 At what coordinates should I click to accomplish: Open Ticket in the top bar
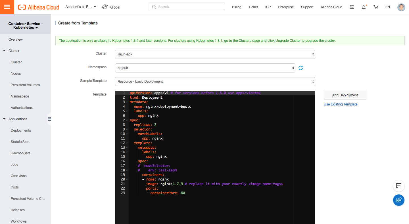point(253,7)
